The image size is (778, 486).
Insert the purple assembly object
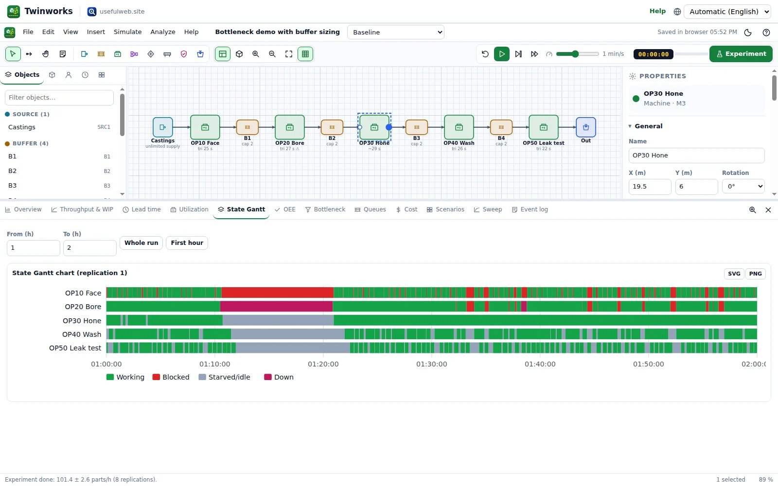(x=134, y=54)
